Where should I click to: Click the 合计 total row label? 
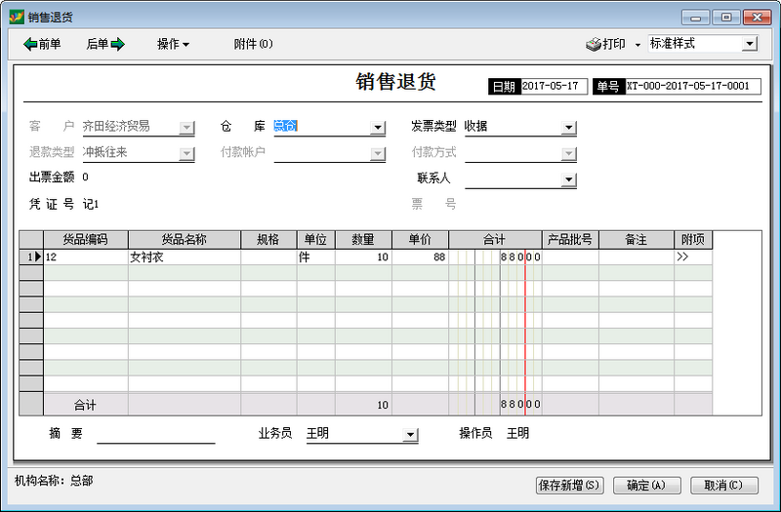click(x=85, y=405)
